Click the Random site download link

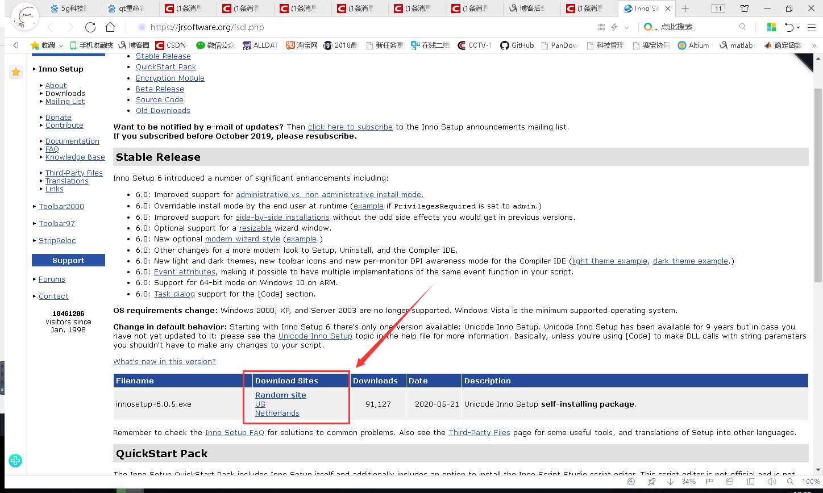(x=280, y=395)
